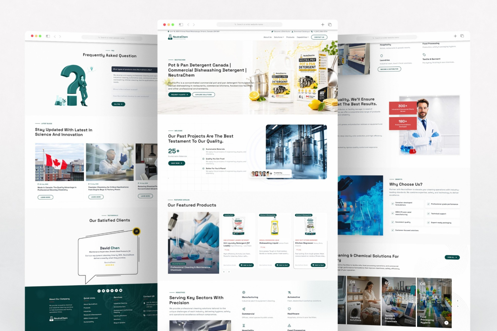
Task: Click Become a Distributor button in right window
Action: click(389, 69)
